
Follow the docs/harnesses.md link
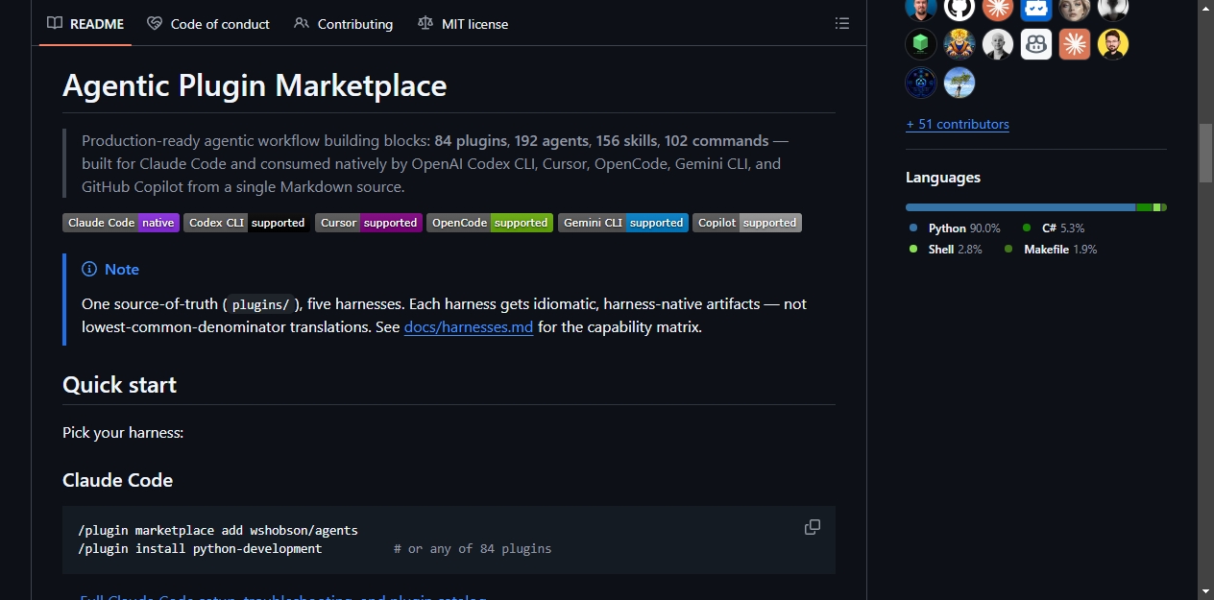pyautogui.click(x=469, y=326)
